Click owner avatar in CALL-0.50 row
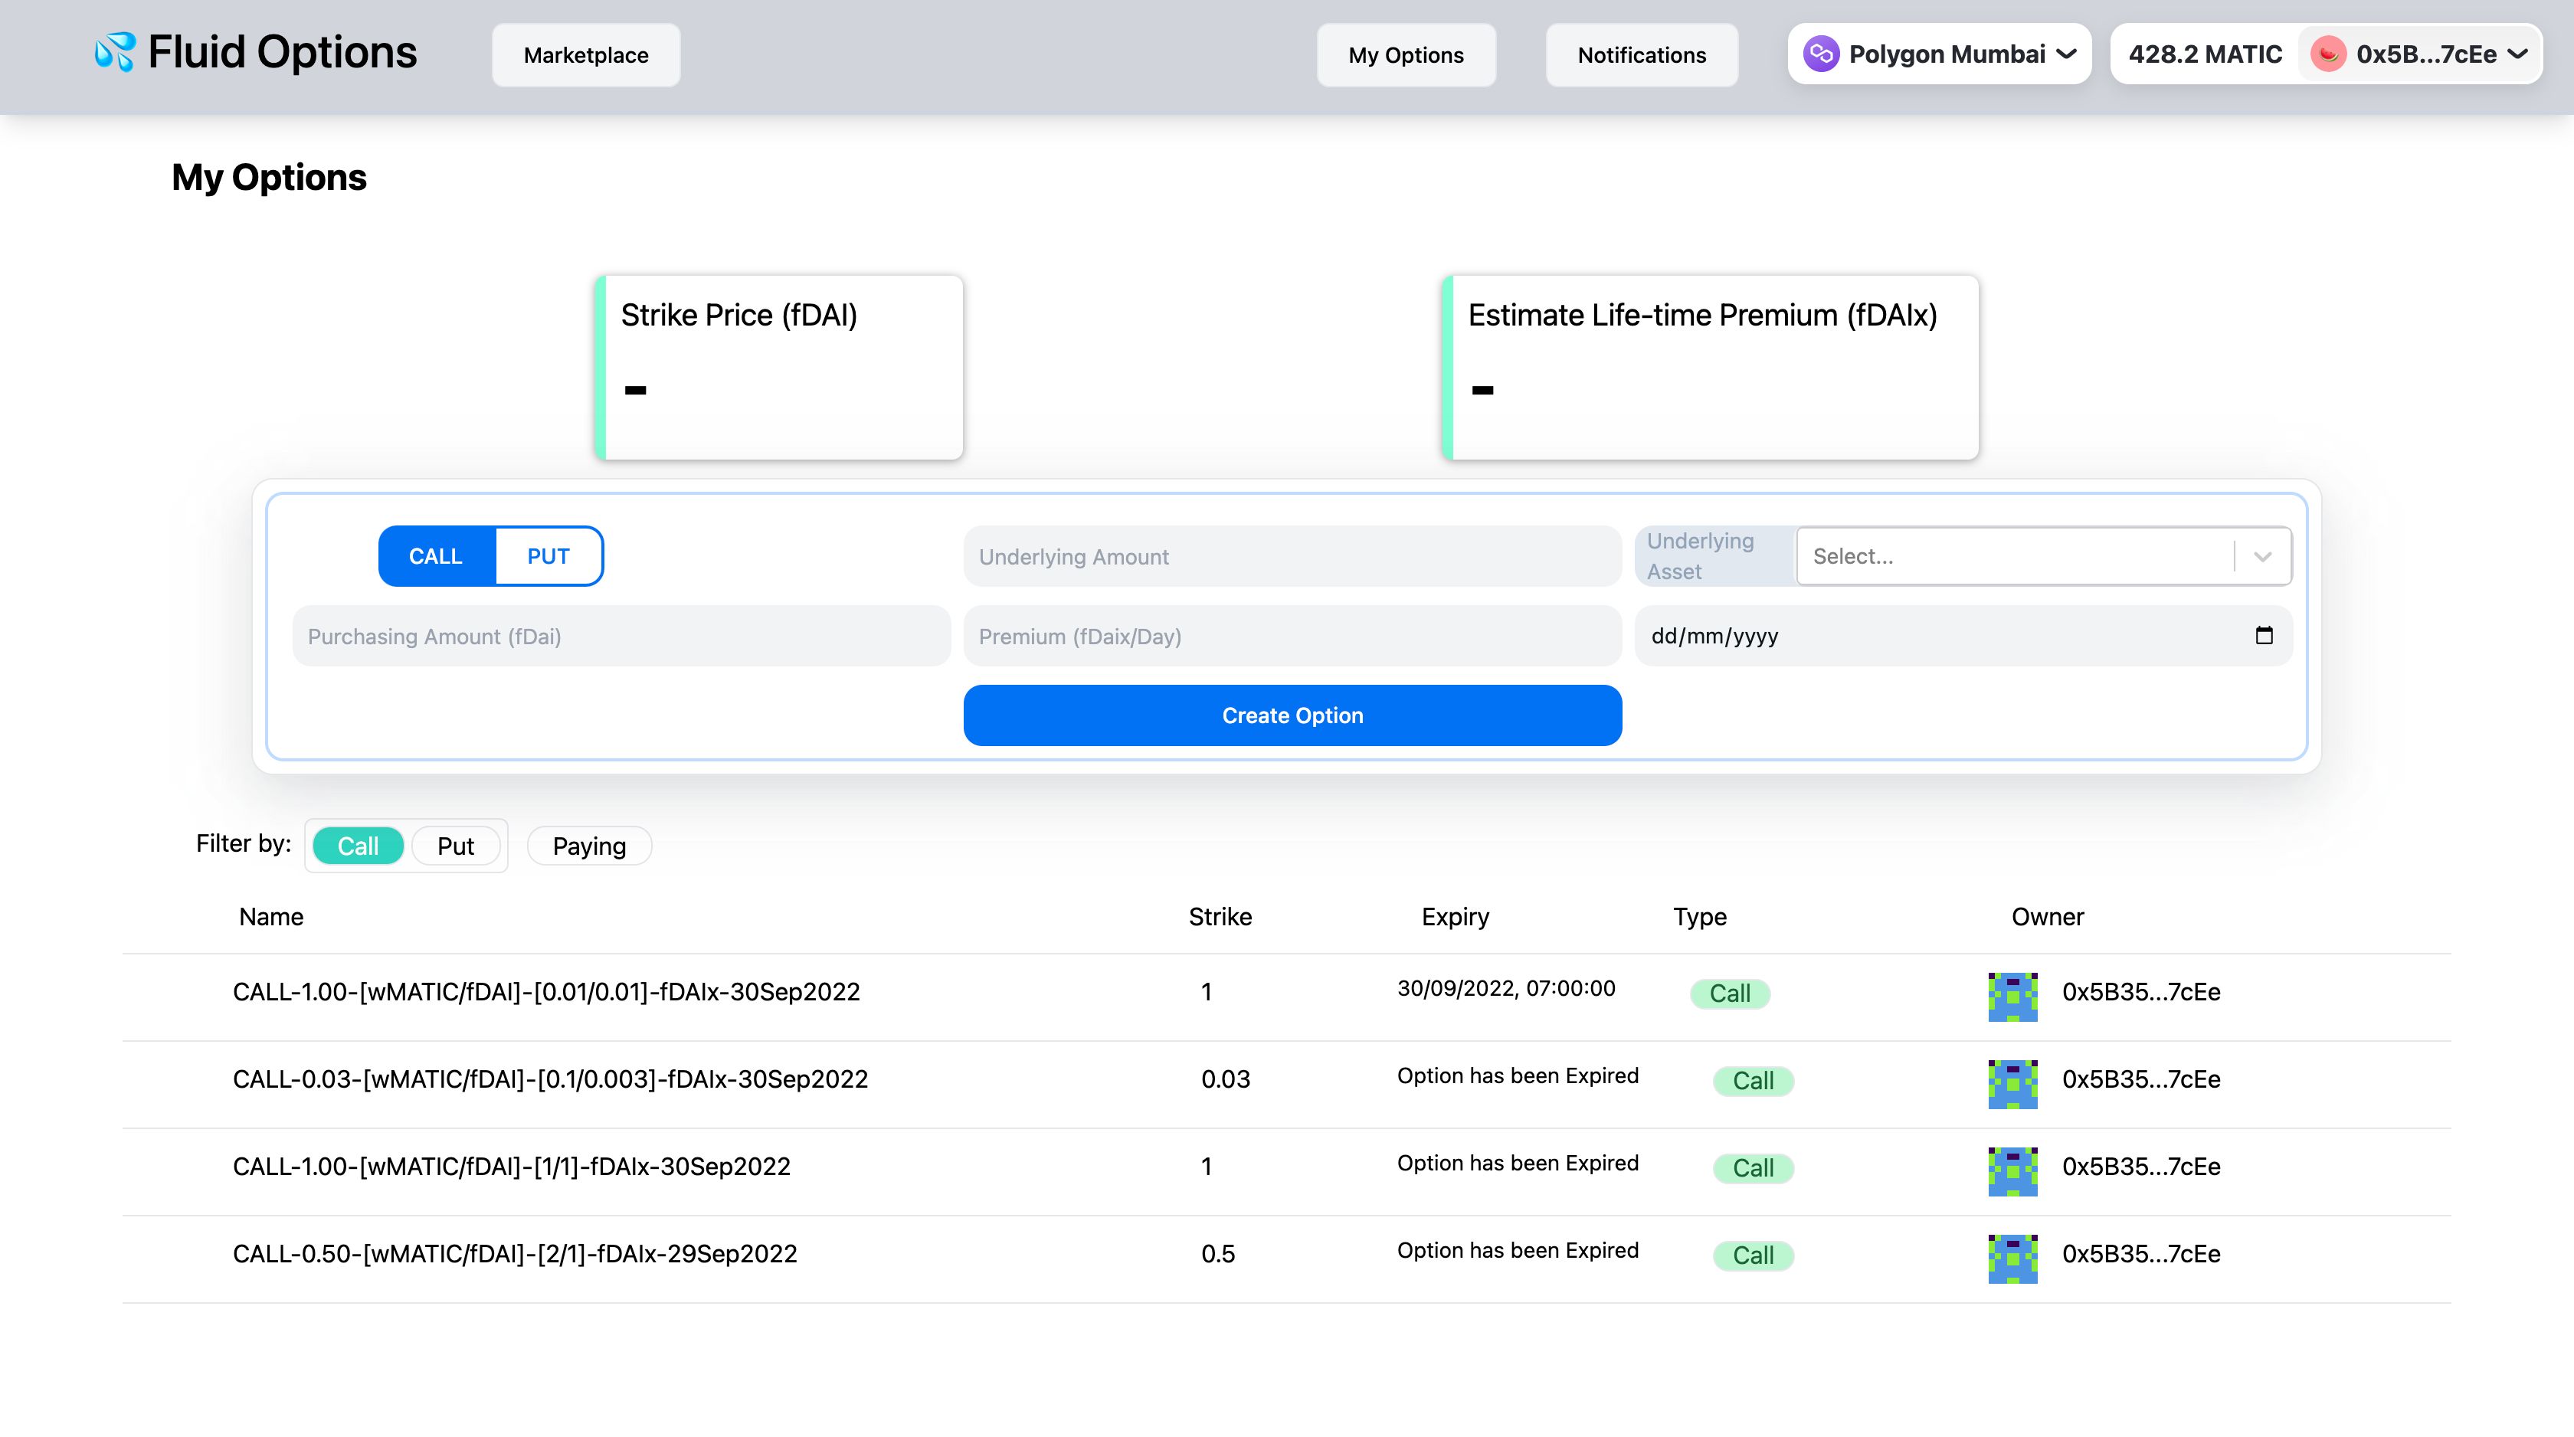This screenshot has width=2574, height=1437. pyautogui.click(x=2012, y=1258)
